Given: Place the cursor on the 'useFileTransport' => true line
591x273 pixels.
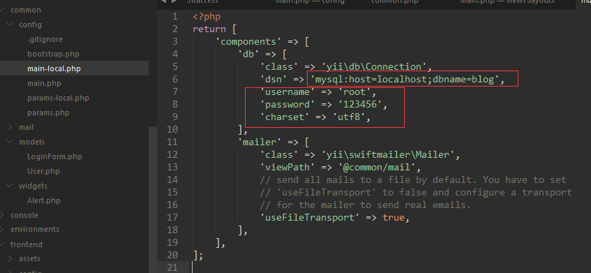Looking at the screenshot, I should pyautogui.click(x=334, y=218).
